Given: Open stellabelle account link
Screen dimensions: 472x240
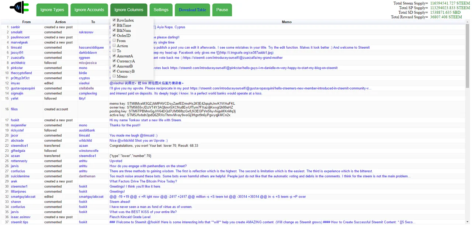Looking at the screenshot, I should point(86,88).
